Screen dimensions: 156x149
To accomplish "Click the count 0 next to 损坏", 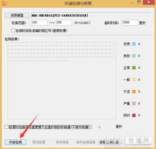I will click(x=139, y=115).
